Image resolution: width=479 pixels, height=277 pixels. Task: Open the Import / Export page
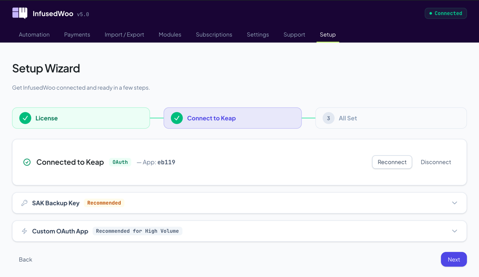tap(124, 35)
